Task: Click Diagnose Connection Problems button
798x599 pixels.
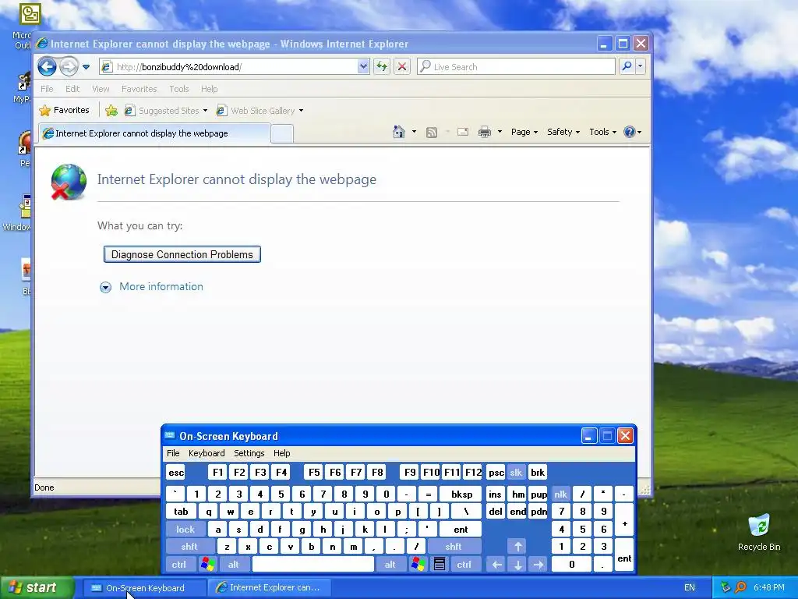Action: pos(182,254)
